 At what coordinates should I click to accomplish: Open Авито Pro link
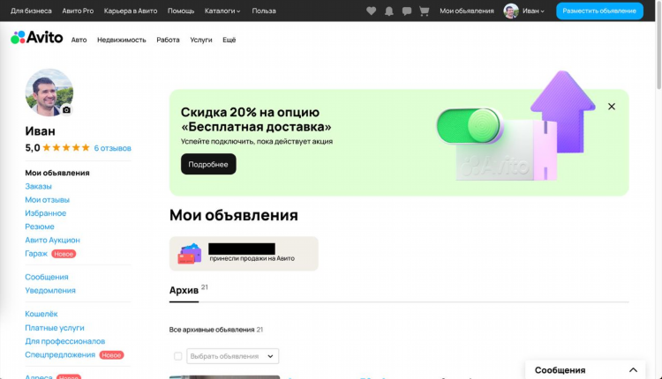(x=78, y=11)
